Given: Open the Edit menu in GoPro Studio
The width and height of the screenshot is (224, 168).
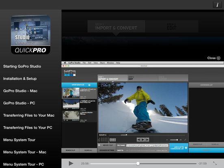Looking at the screenshot, I should (90, 63).
